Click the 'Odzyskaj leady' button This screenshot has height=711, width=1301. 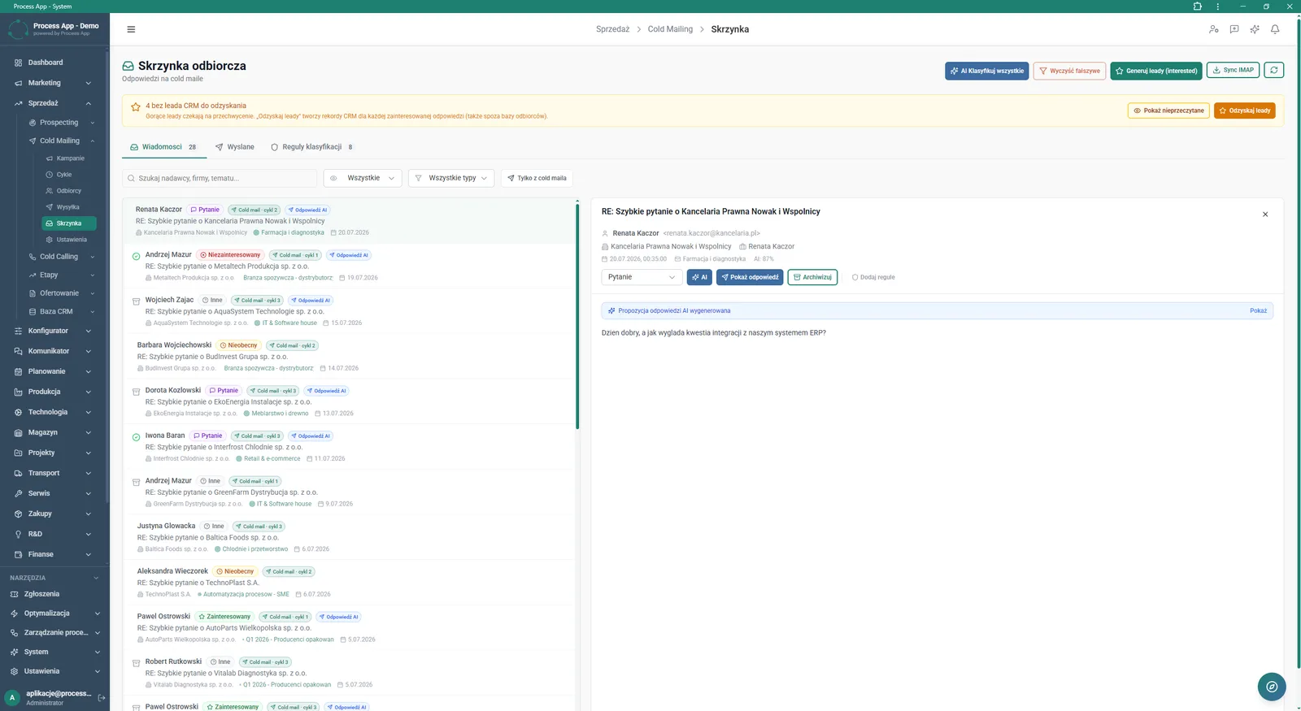coord(1244,111)
